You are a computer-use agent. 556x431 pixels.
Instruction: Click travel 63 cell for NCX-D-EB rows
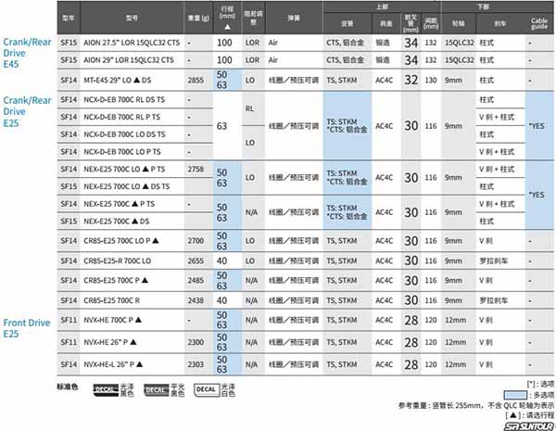[222, 126]
